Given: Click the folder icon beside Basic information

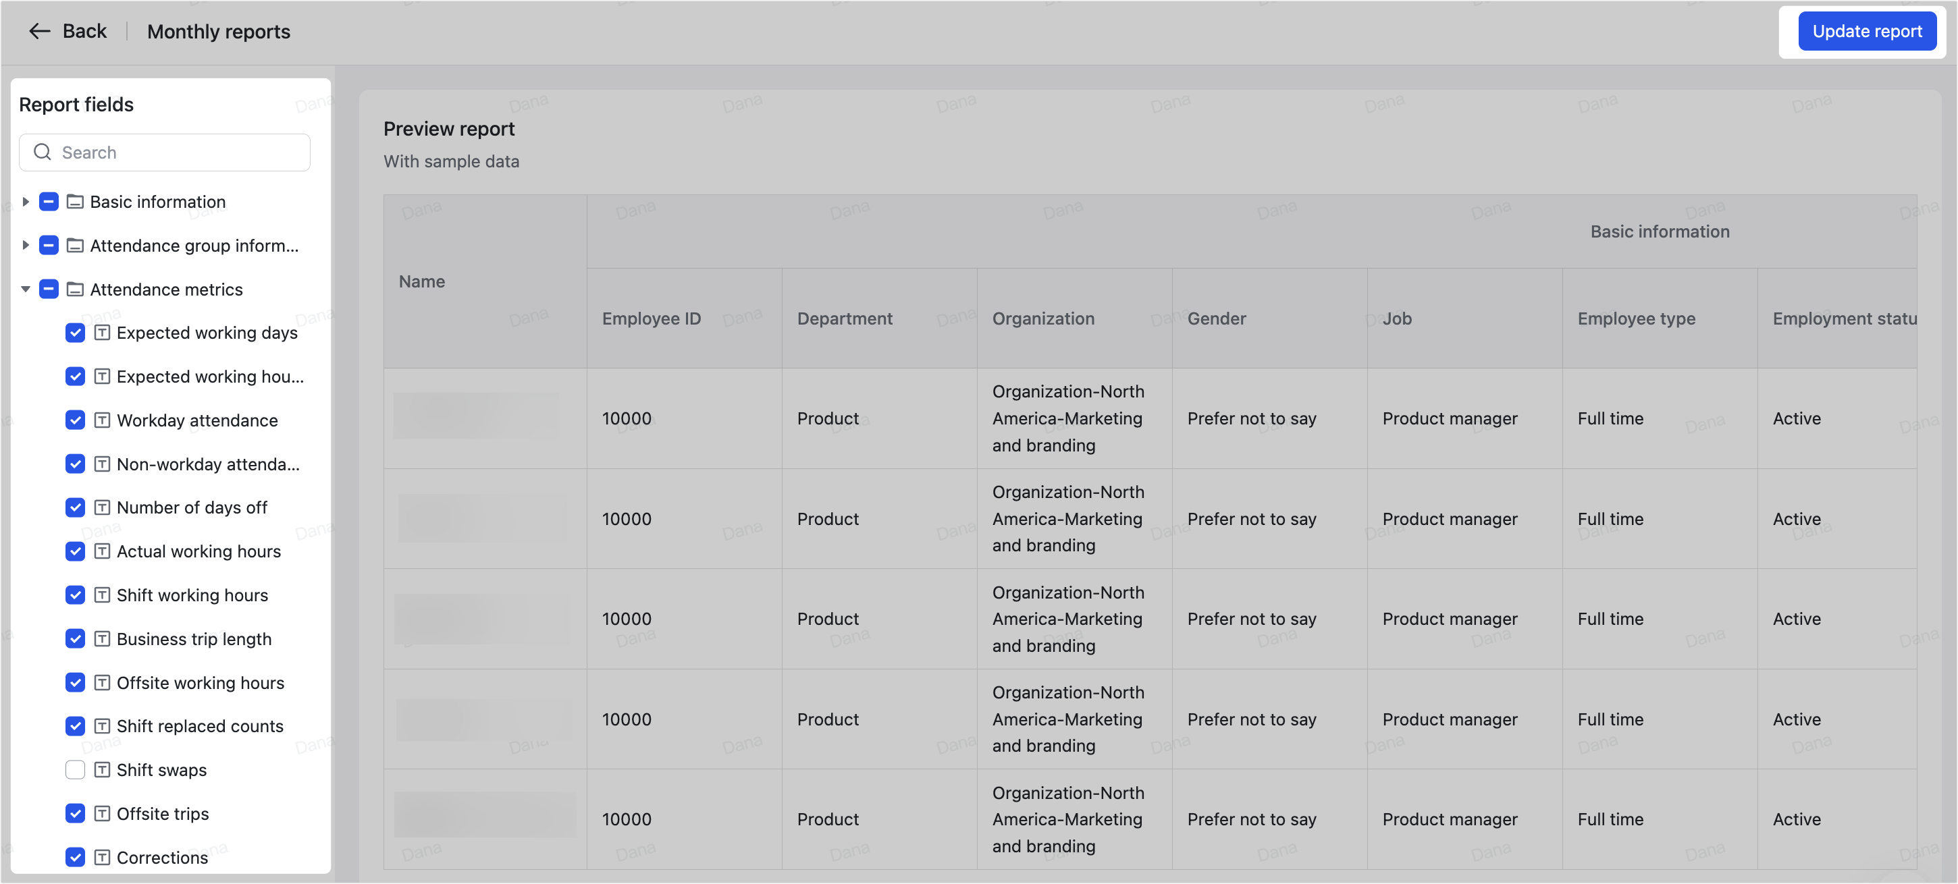Looking at the screenshot, I should [x=74, y=201].
